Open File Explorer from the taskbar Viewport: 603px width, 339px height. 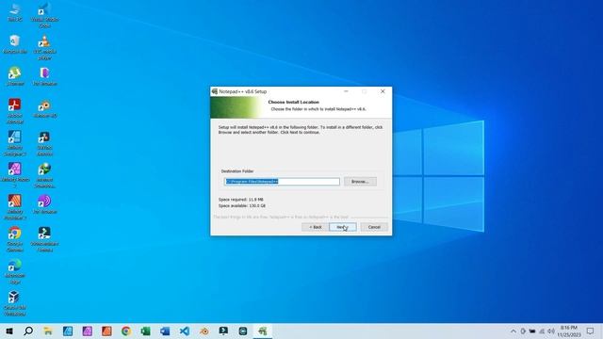pyautogui.click(x=48, y=331)
